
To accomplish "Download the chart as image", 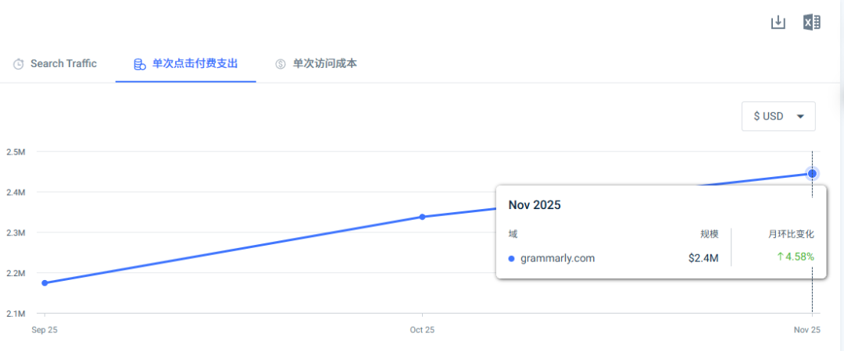I will pyautogui.click(x=778, y=23).
